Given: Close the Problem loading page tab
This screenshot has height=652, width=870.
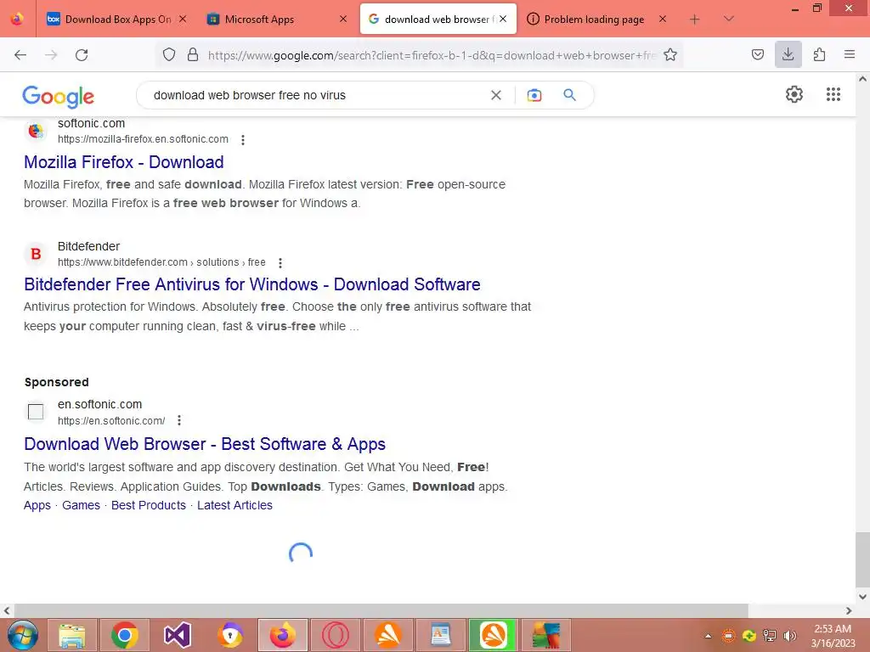Looking at the screenshot, I should [663, 19].
